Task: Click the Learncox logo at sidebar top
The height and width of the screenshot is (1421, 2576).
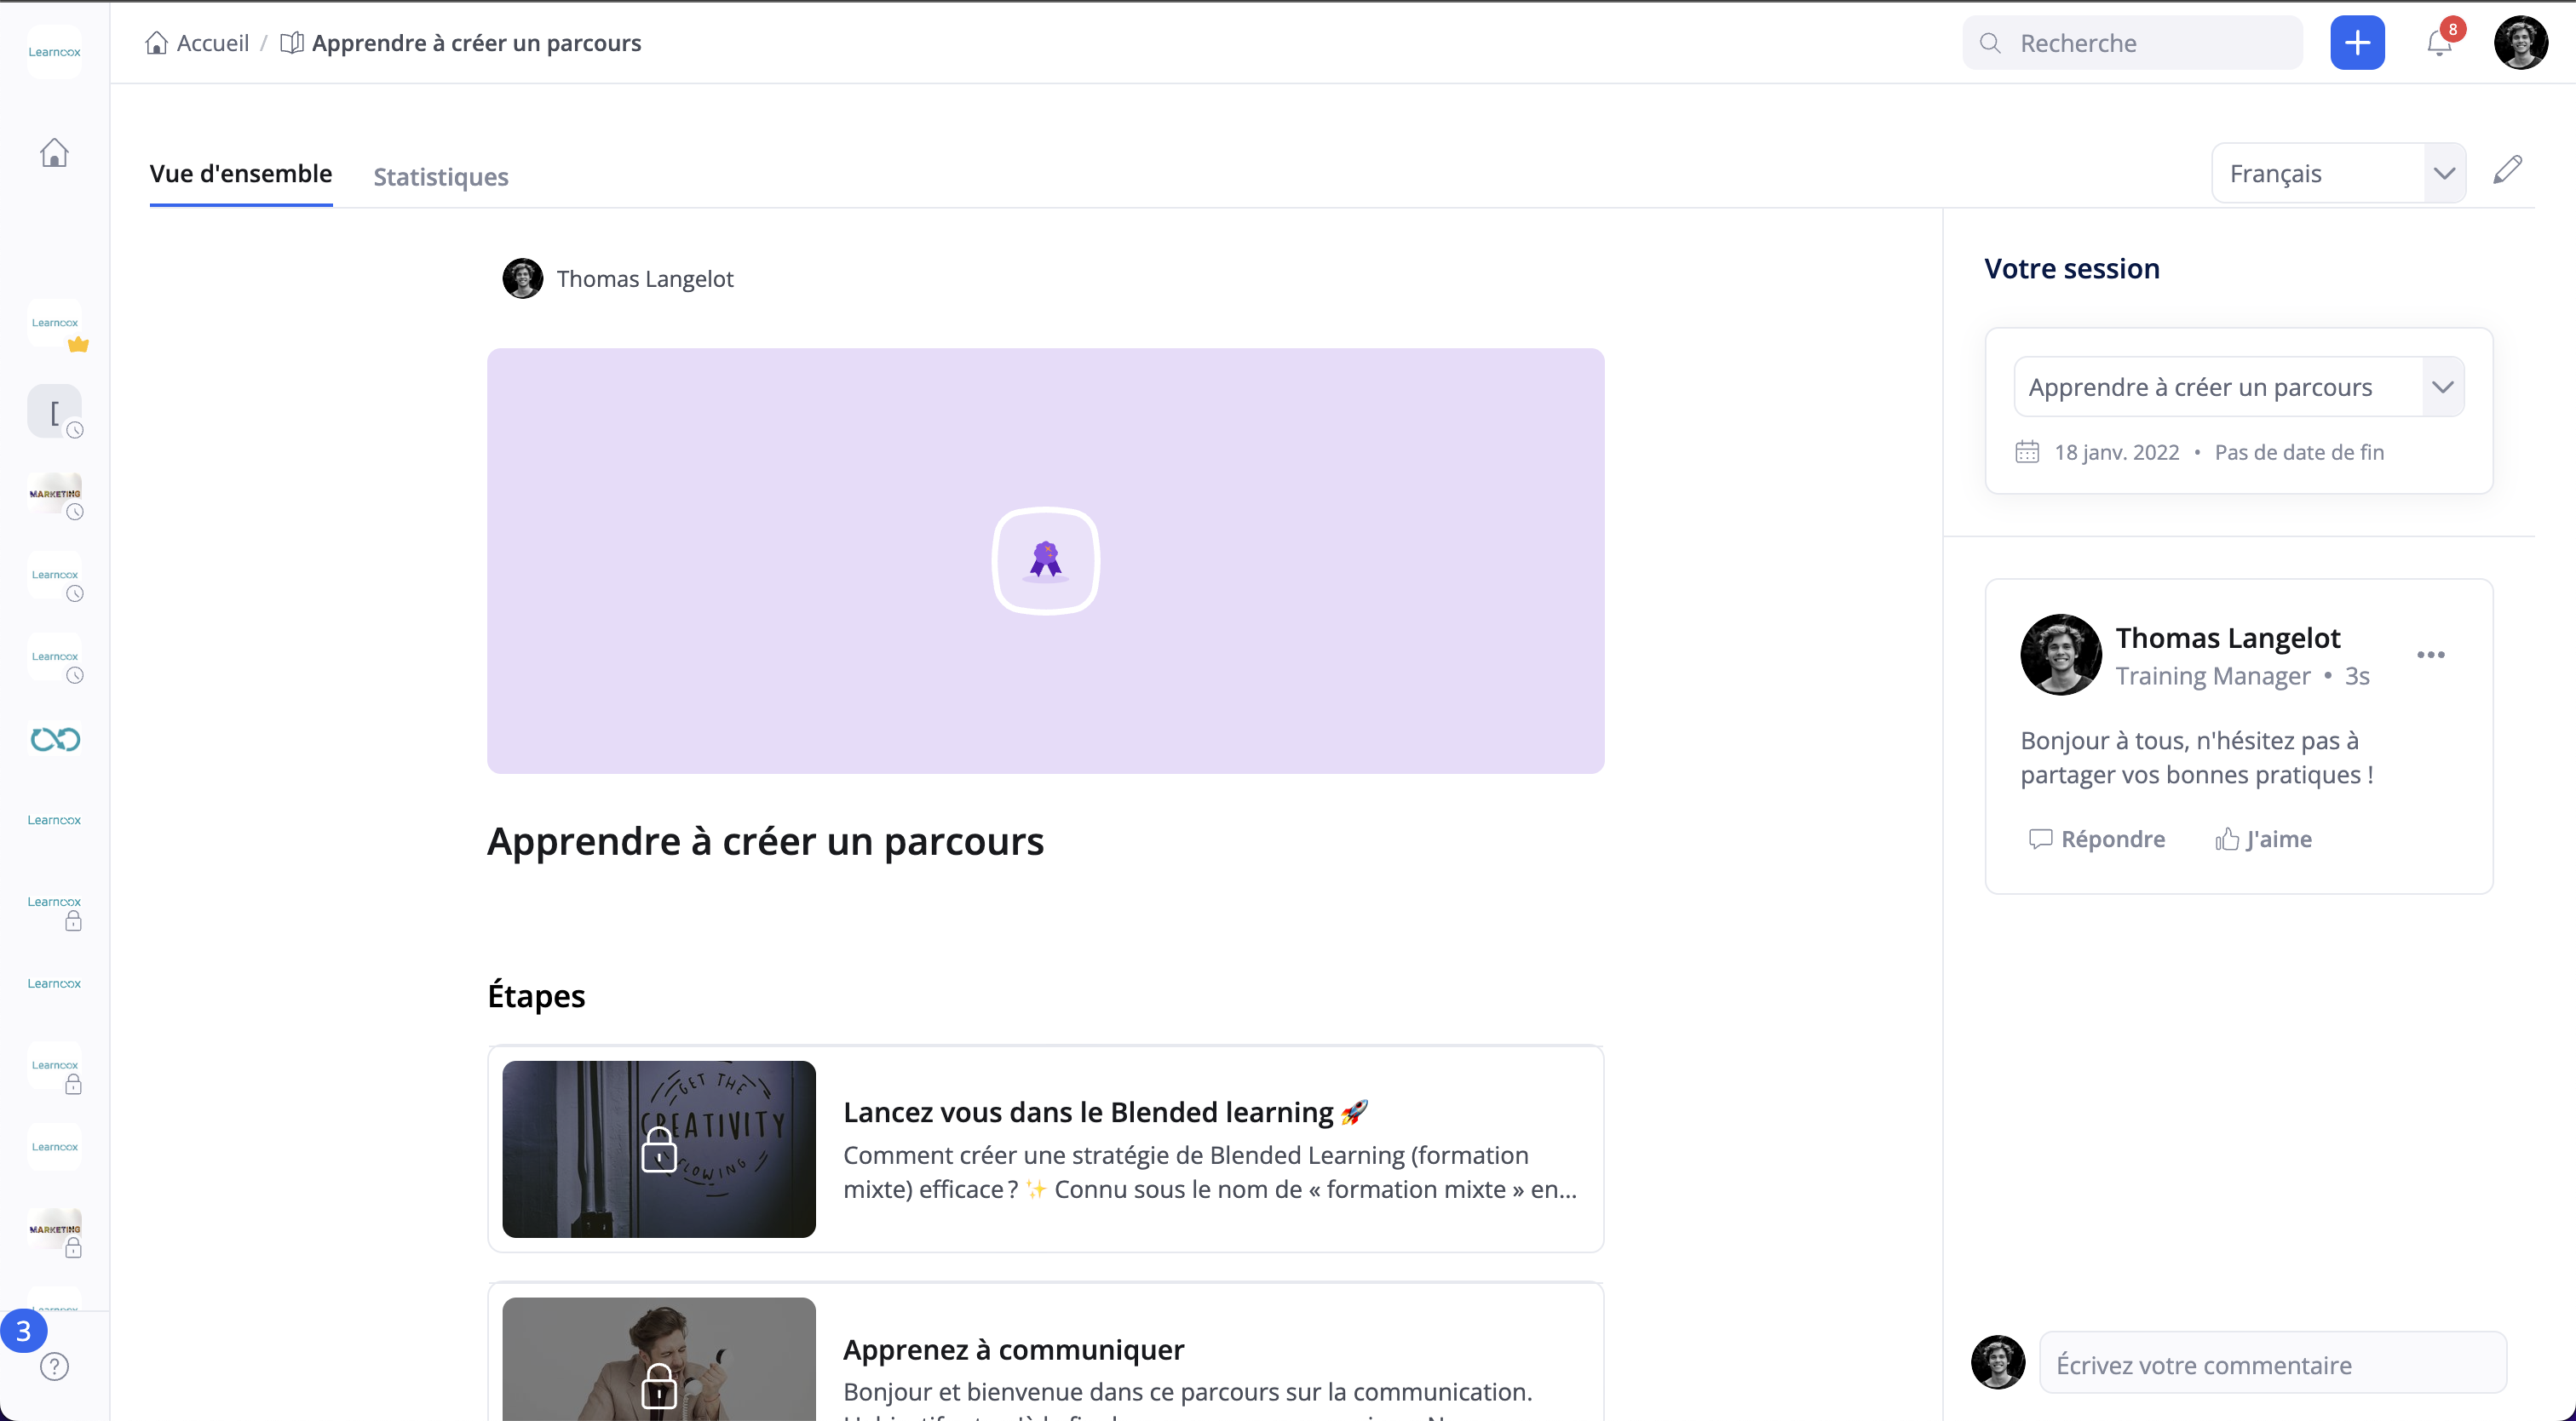Action: (54, 52)
